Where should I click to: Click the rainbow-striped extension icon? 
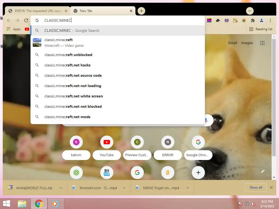[x=209, y=20]
